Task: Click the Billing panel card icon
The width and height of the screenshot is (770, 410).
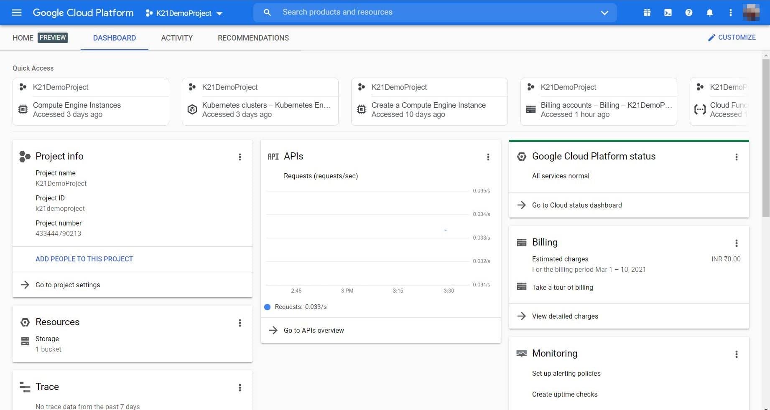Action: pyautogui.click(x=521, y=242)
